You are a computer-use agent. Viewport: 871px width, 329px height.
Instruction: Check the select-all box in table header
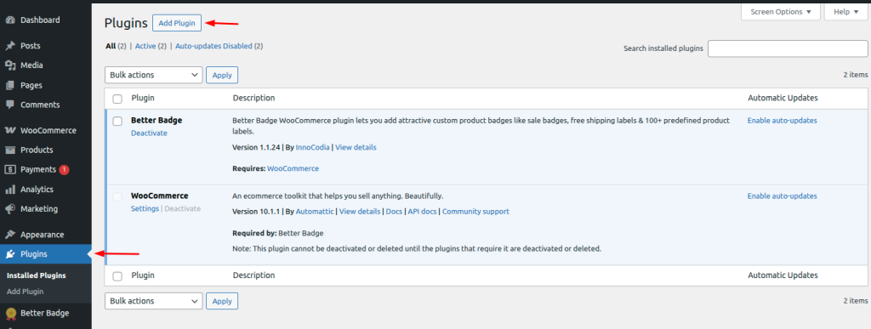coord(117,99)
